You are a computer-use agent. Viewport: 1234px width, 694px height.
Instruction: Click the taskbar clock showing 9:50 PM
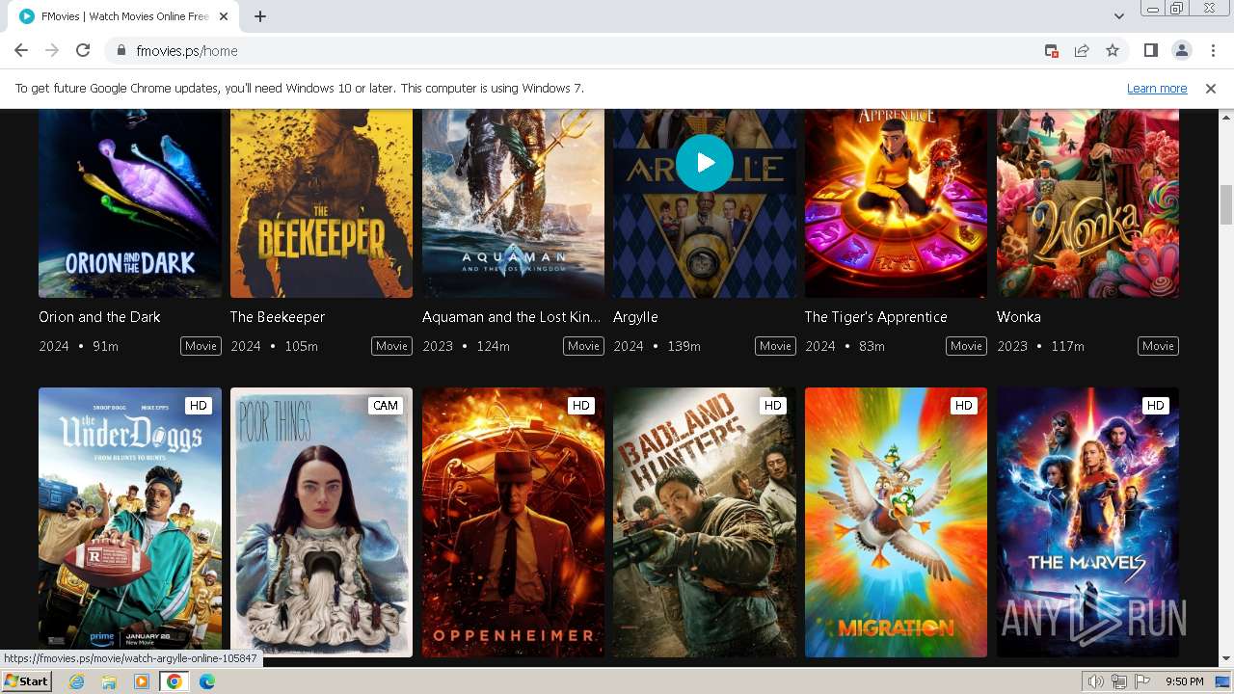[x=1184, y=681]
